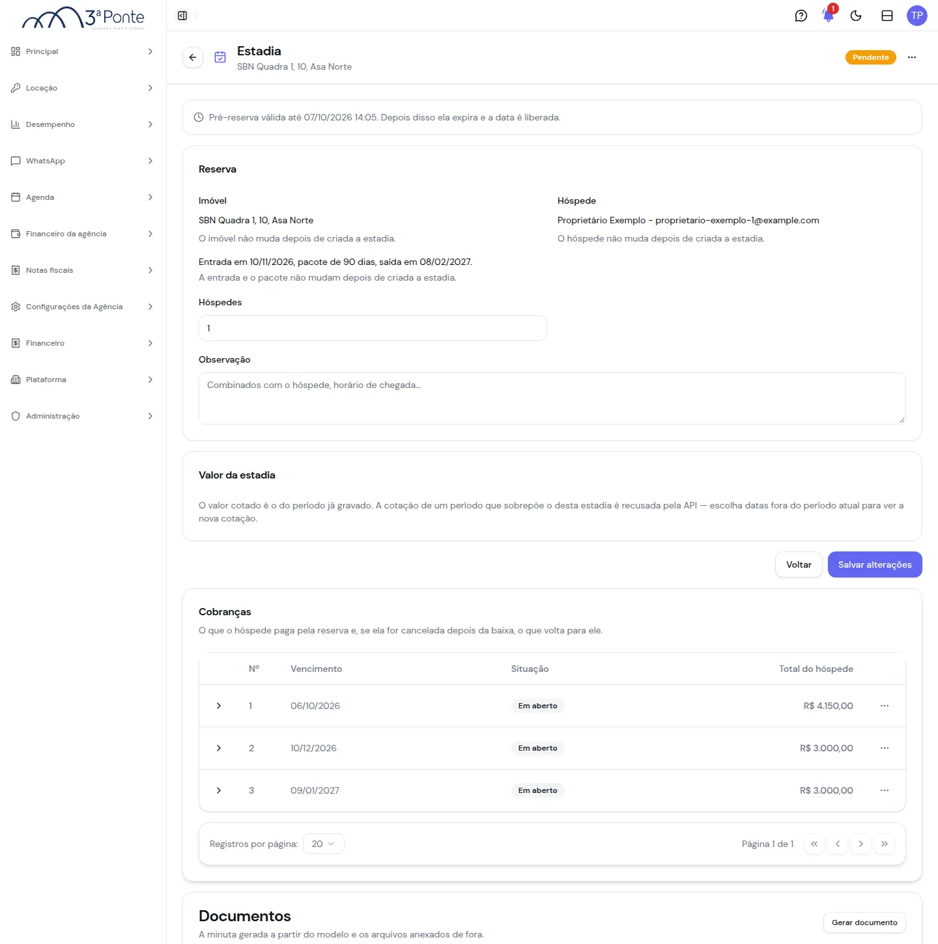The height and width of the screenshot is (944, 938).
Task: Expand Principal sidebar menu
Action: point(83,51)
